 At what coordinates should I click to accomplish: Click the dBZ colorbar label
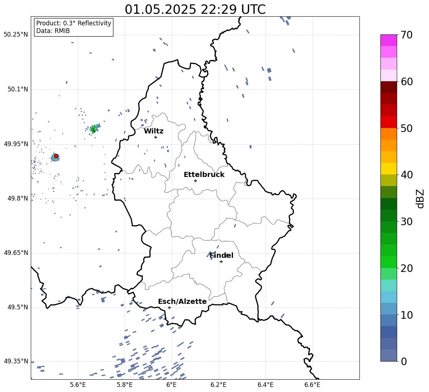(420, 198)
